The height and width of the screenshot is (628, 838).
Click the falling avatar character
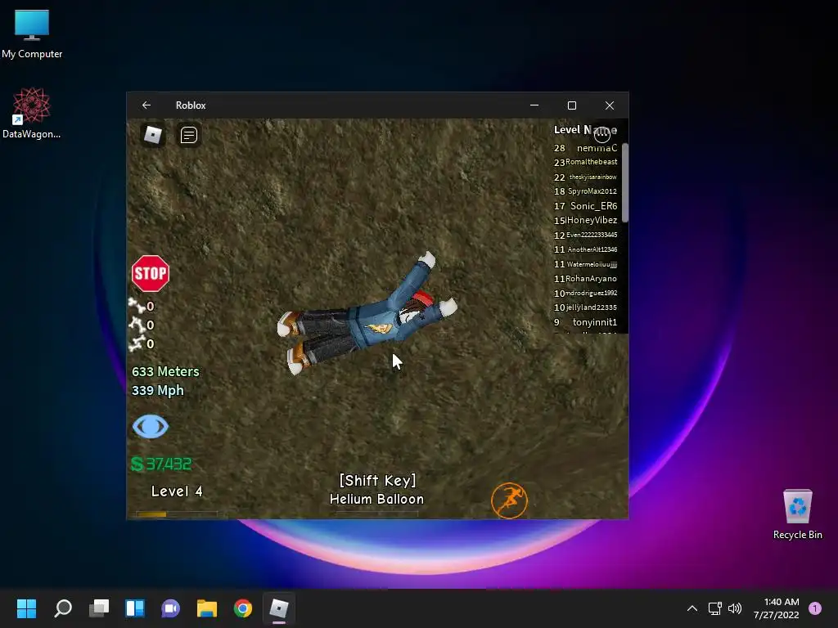[x=367, y=314]
